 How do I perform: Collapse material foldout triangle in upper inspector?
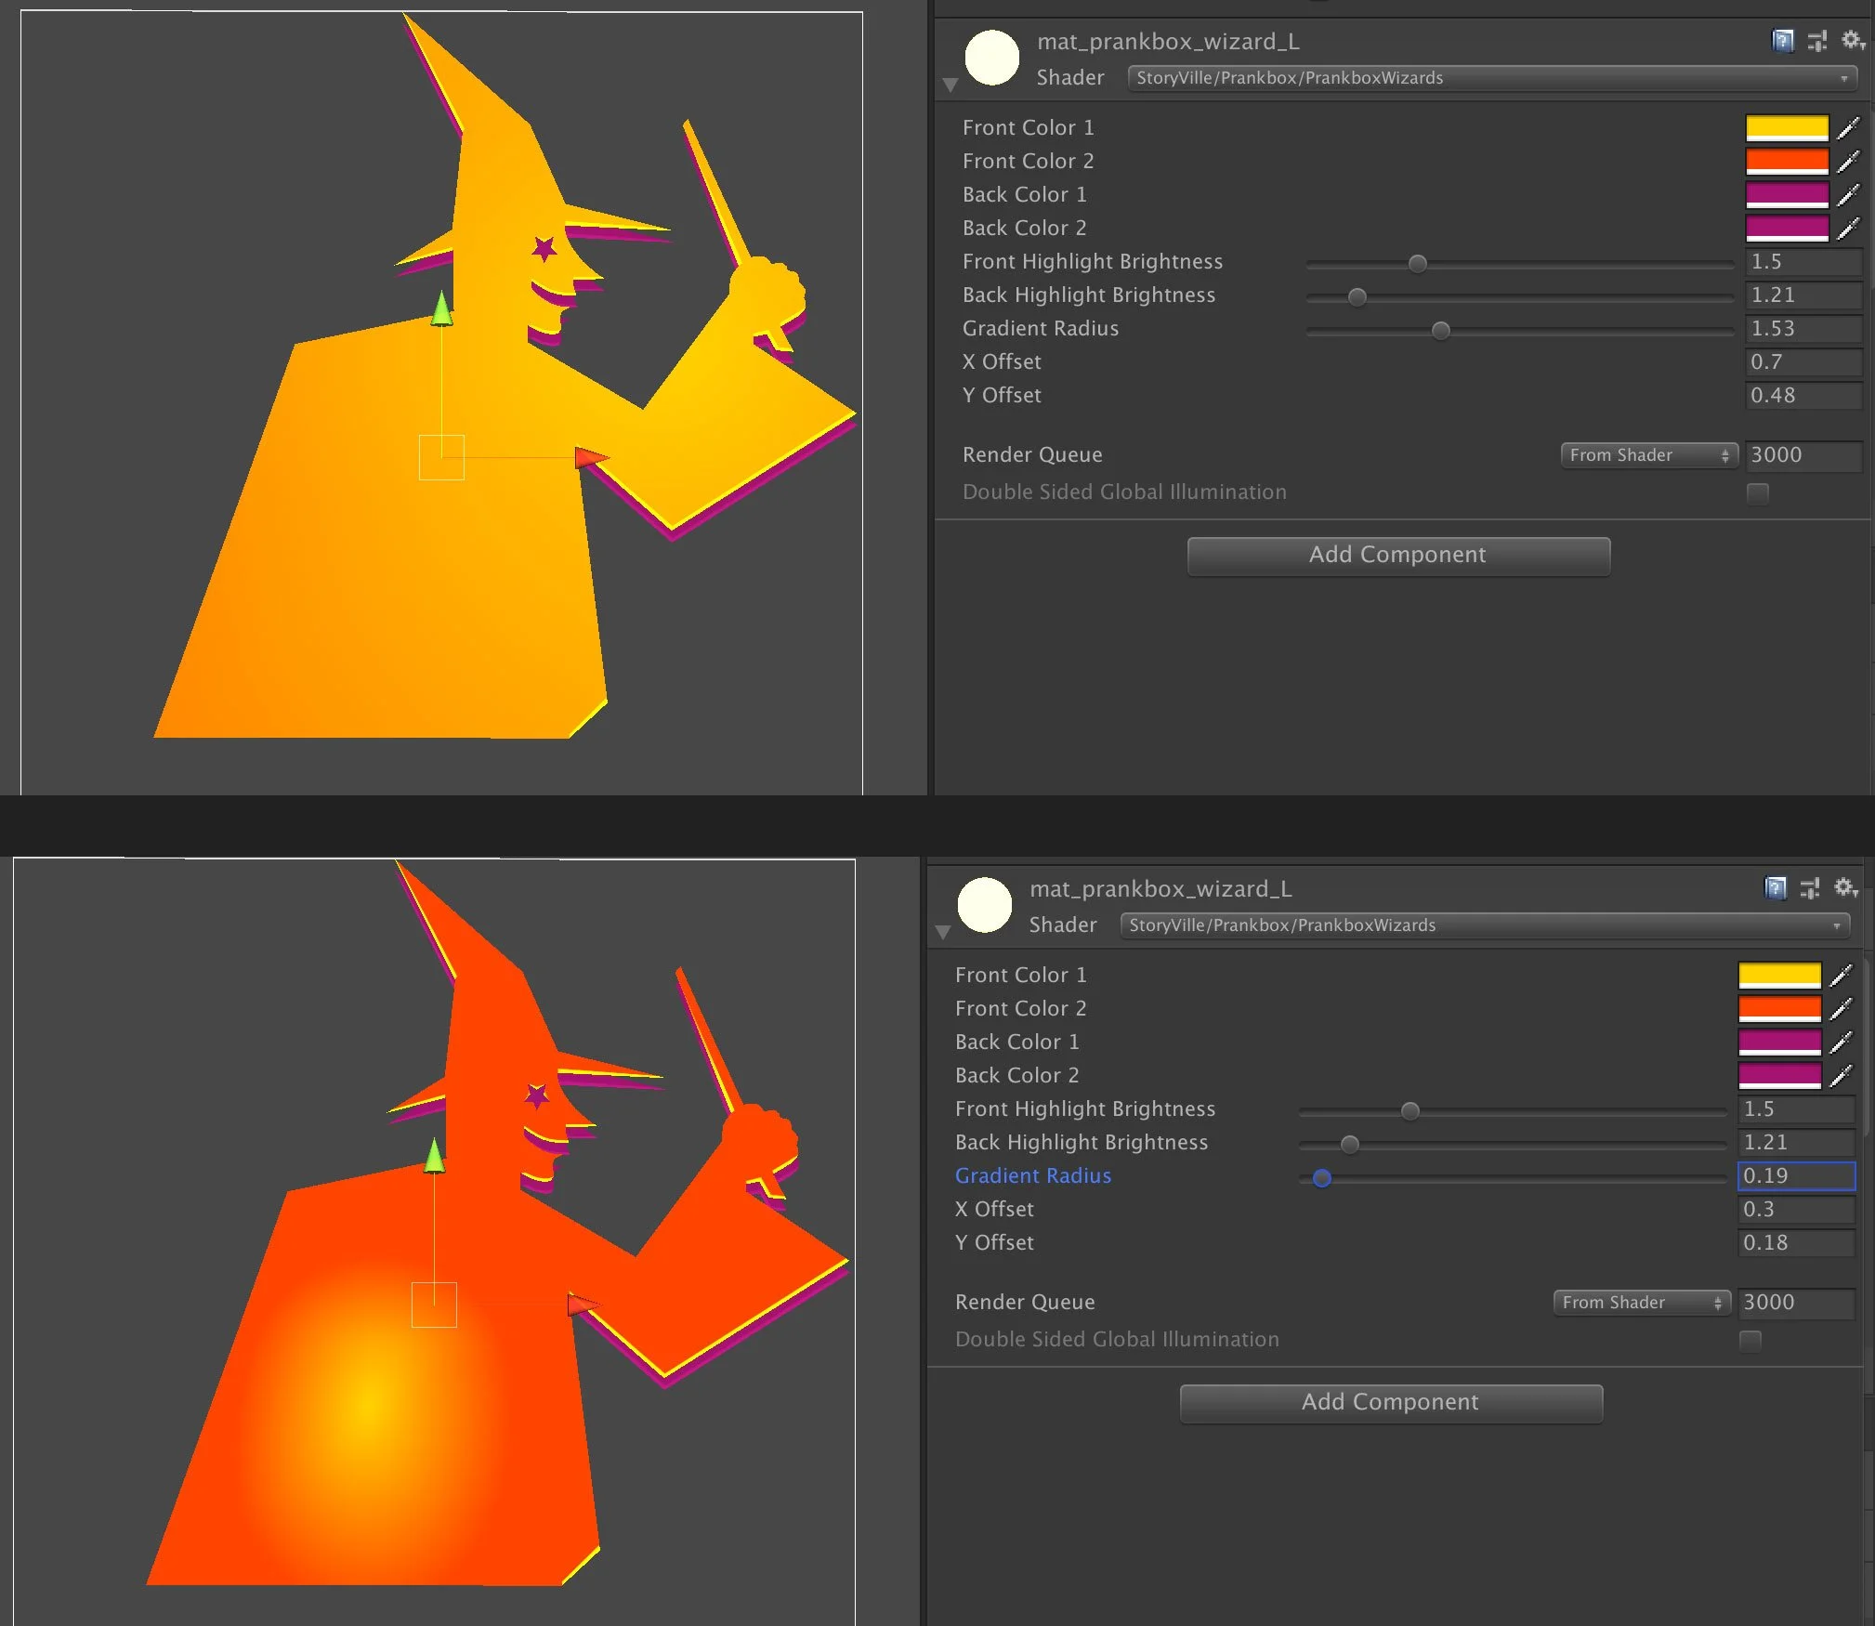(950, 85)
